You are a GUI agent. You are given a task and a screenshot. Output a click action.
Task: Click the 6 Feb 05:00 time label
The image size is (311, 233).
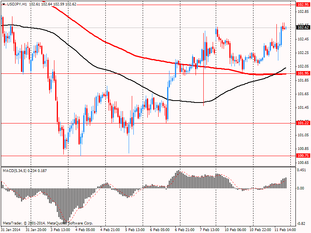tap(160, 230)
